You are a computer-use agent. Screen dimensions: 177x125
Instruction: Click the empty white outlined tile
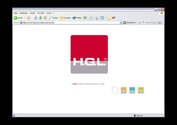[x=115, y=90]
